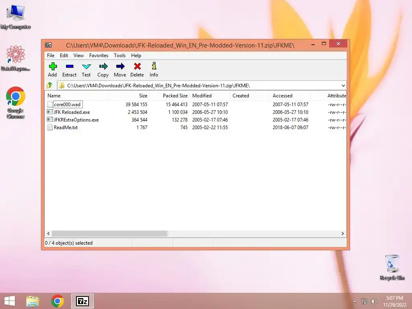Click the Copy toolbar icon
This screenshot has width=412, height=309.
(x=103, y=66)
